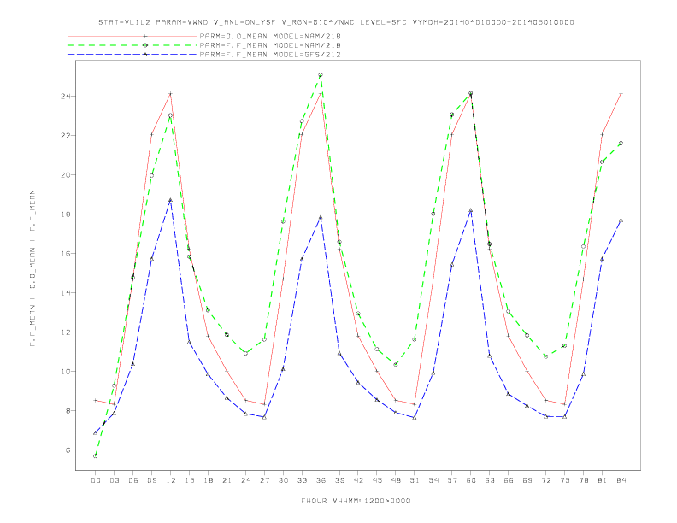Click y-axis tick label 24
This screenshot has height=523, width=677.
coord(66,97)
